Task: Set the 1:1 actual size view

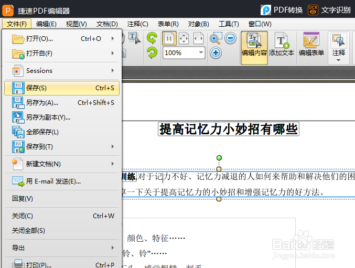Action: point(169,38)
